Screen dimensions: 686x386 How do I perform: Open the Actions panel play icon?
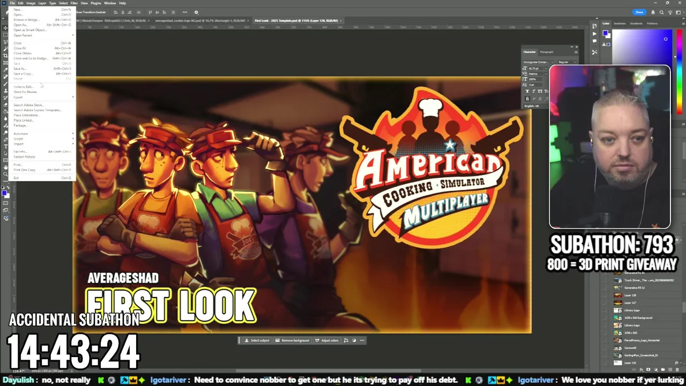pos(594,34)
